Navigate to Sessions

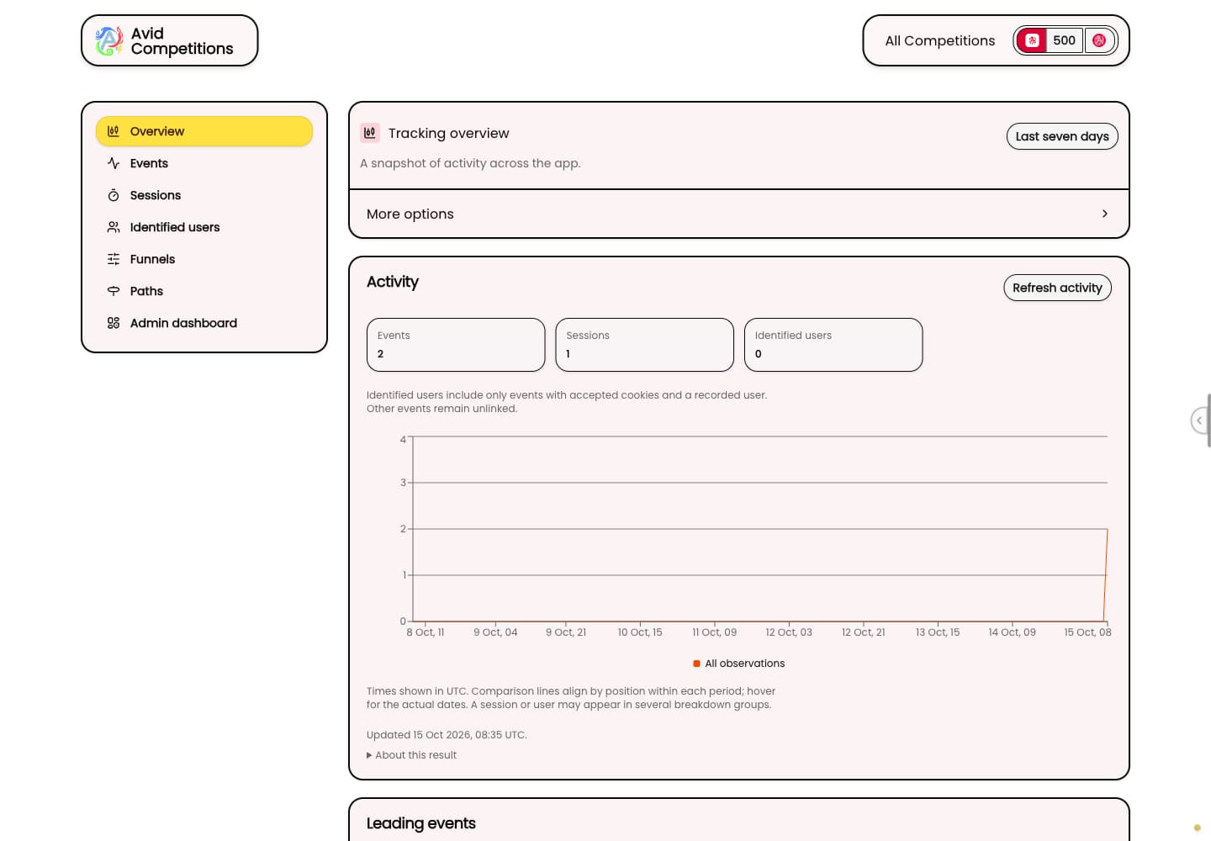pos(204,195)
